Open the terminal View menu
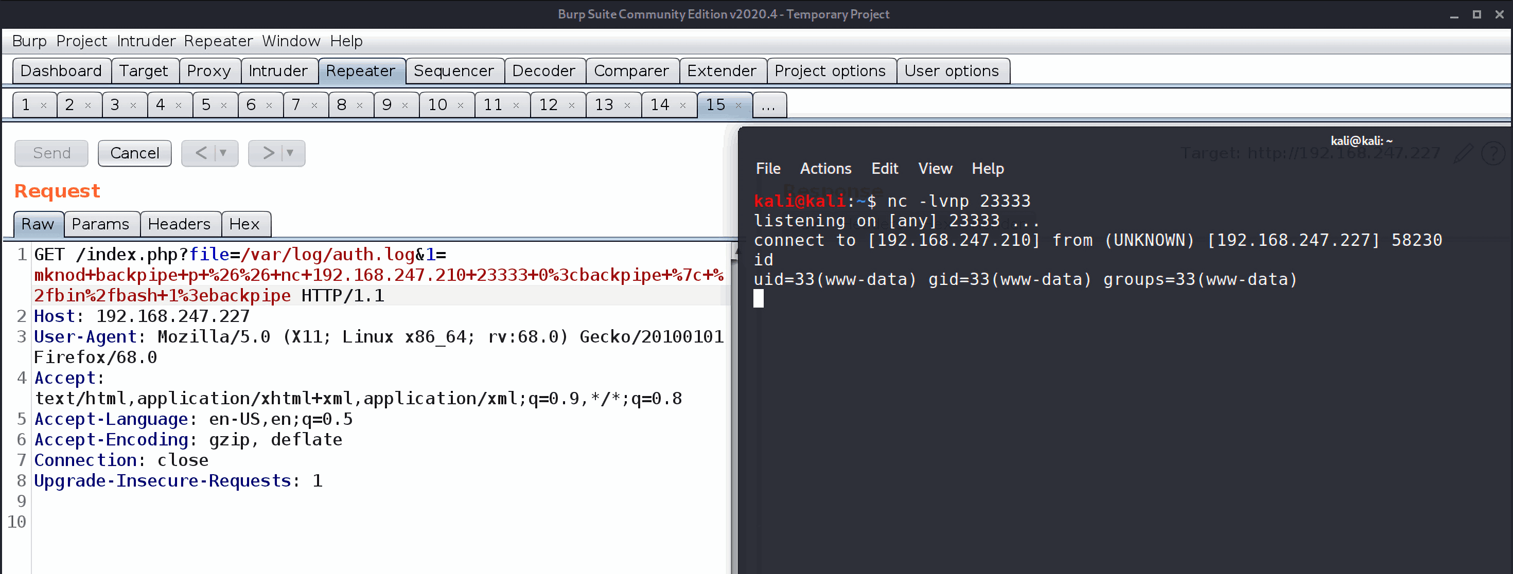Screen dimensions: 1513x574 point(936,169)
